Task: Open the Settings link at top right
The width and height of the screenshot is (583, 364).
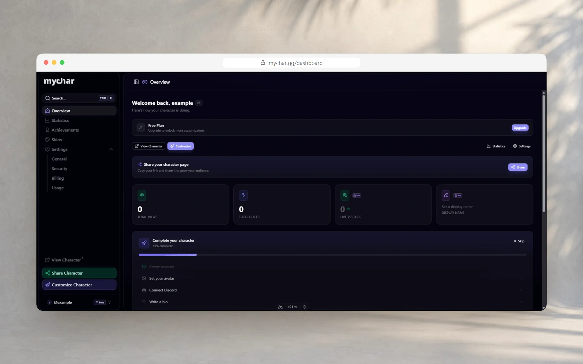Action: click(x=522, y=146)
